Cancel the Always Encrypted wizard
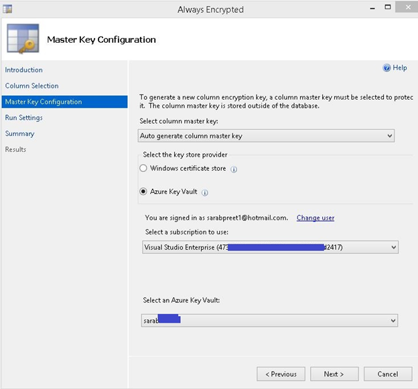 [x=388, y=374]
